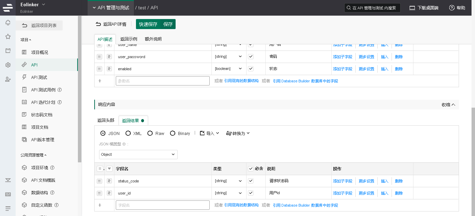
Task: Open type dropdown for status_code field
Action: point(228,181)
